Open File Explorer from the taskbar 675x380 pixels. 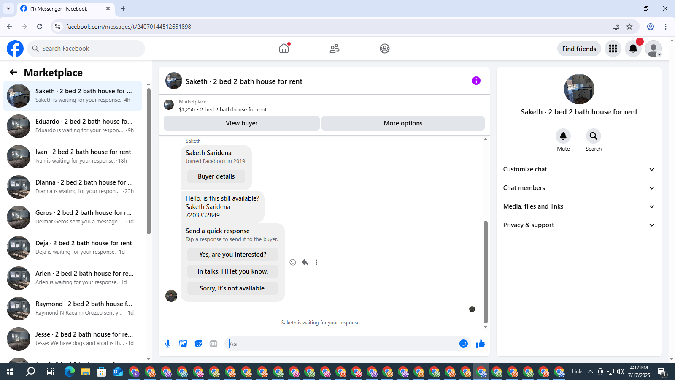(x=86, y=372)
